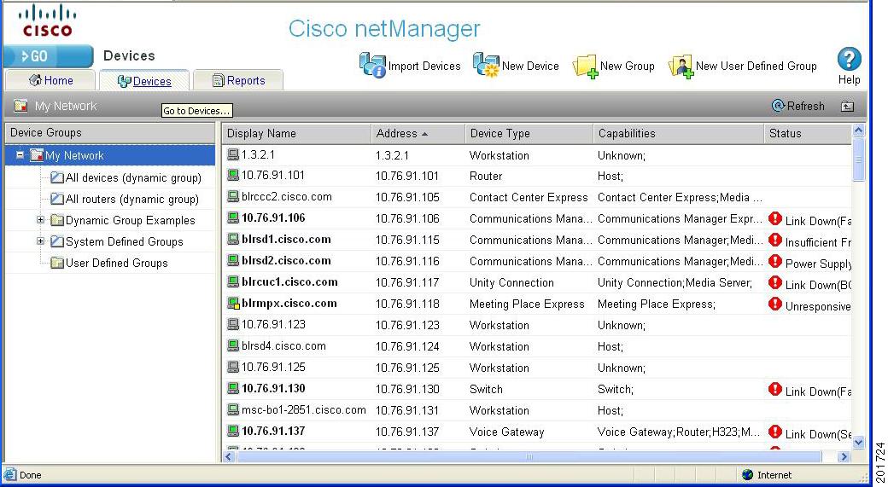Viewport: 888px width, 487px height.
Task: Click the New Device label
Action: point(530,67)
